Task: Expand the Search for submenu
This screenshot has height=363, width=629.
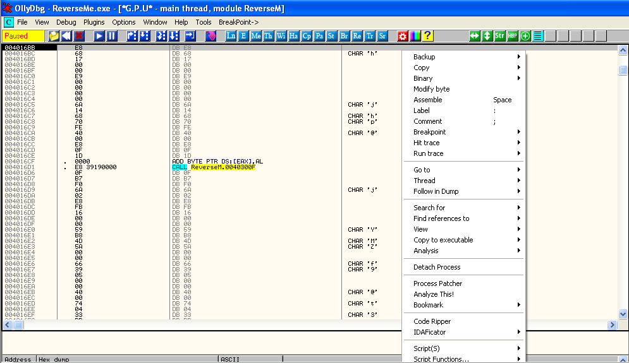Action: pyautogui.click(x=464, y=208)
